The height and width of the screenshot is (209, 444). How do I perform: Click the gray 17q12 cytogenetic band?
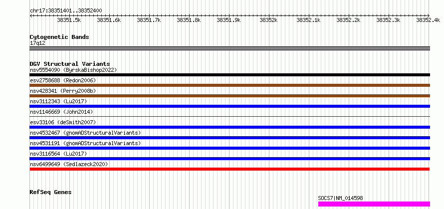229,48
